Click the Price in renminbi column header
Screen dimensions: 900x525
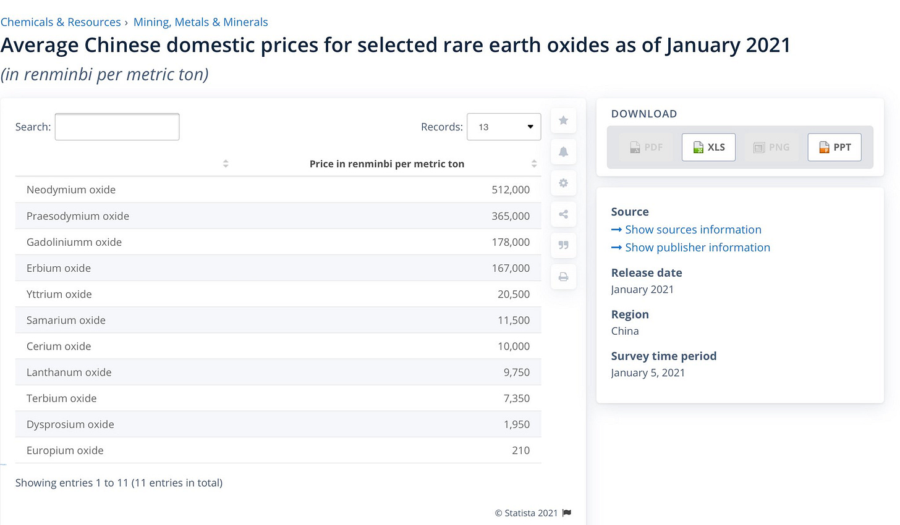tap(387, 164)
